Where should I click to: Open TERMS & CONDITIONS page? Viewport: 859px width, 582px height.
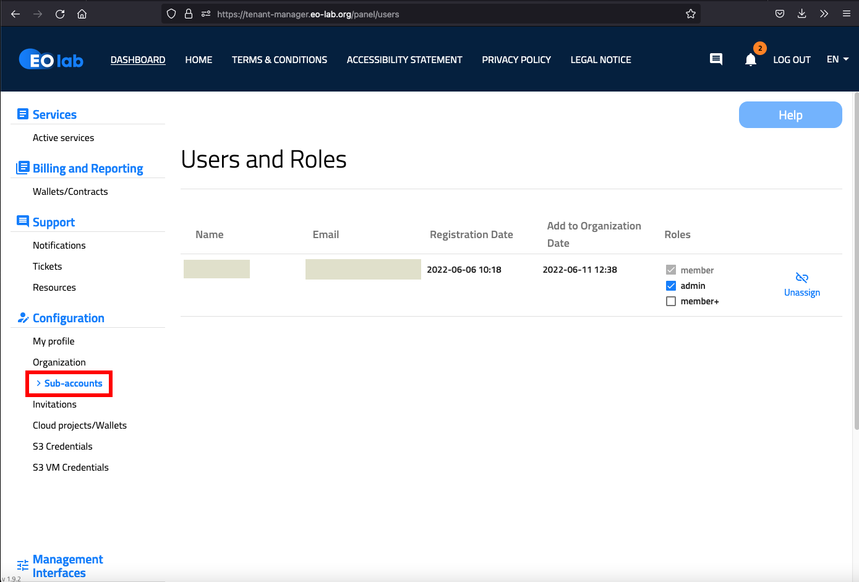click(280, 60)
